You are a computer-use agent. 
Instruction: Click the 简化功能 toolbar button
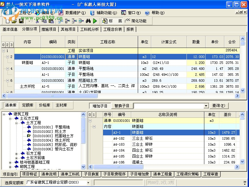coord(136,21)
